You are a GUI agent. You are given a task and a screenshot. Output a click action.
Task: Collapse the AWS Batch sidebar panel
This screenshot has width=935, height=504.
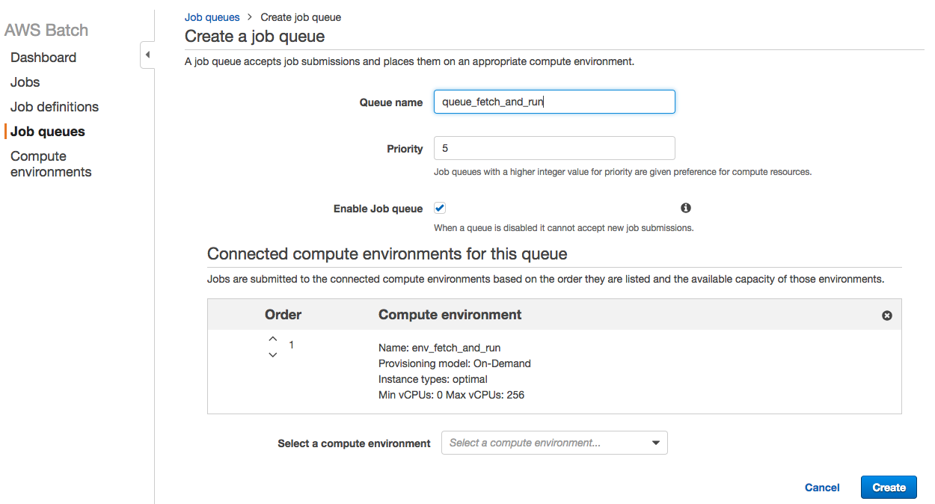pyautogui.click(x=147, y=55)
